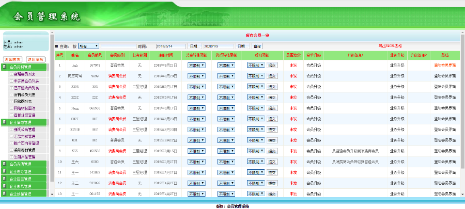
Task: Click the 企业信息管理 section icon
Action: coord(5,122)
